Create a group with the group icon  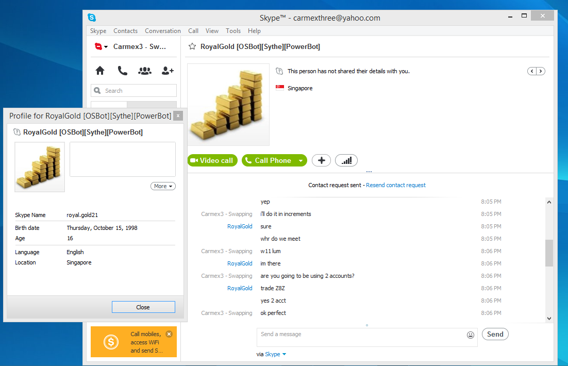pyautogui.click(x=144, y=71)
